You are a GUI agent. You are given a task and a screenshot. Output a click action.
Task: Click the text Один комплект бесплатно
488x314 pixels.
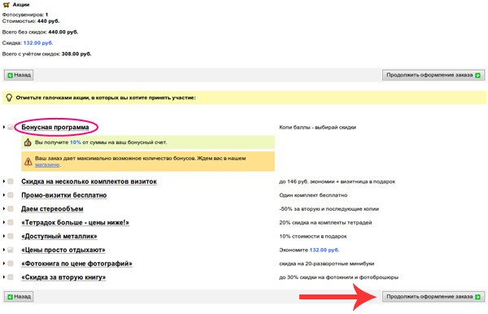313,195
